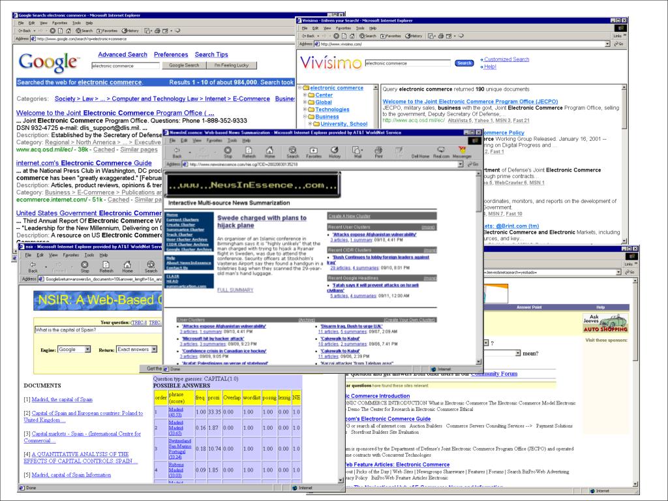Click Messenger icon in NewsInEssence toolbar
668x501 pixels.
[462, 151]
